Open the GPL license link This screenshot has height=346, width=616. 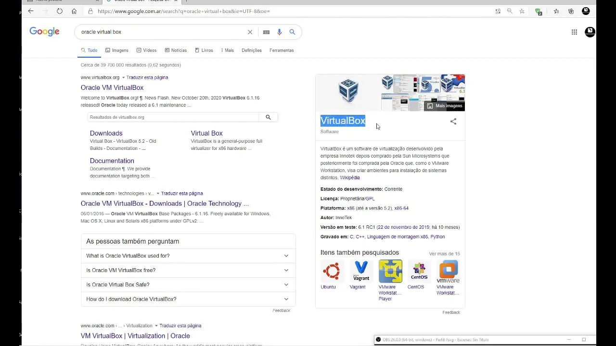point(370,198)
